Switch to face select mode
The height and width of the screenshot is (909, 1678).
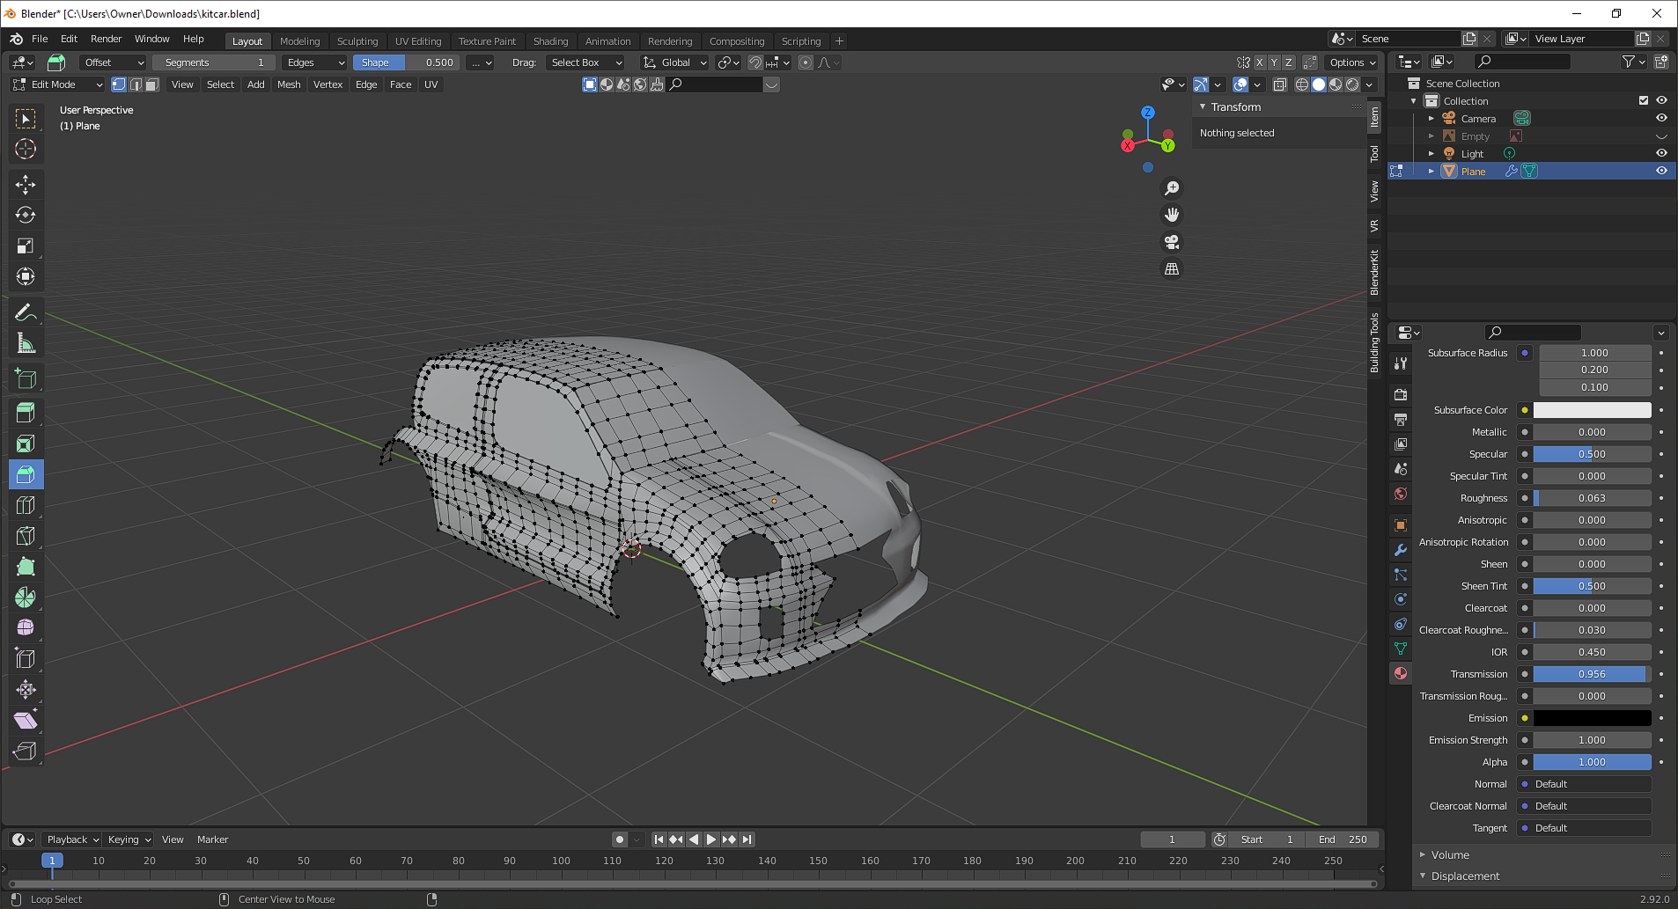coord(152,84)
